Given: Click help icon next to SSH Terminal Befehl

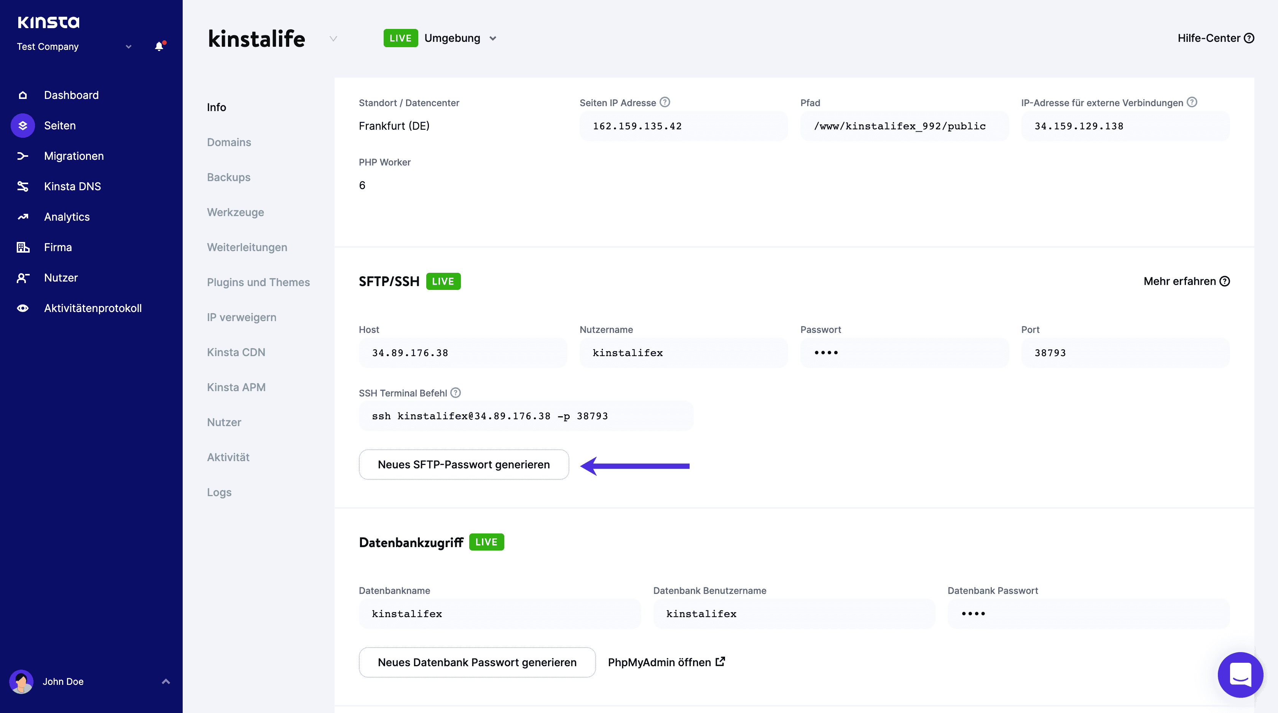Looking at the screenshot, I should [456, 393].
